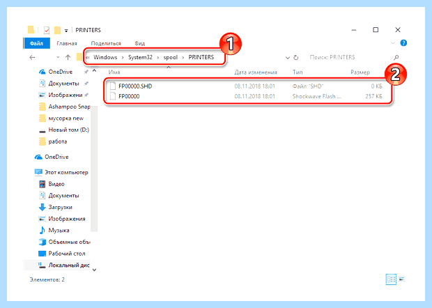Click spool in the address breadcrumb
Screen dimensions: 432x308
[x=171, y=57]
